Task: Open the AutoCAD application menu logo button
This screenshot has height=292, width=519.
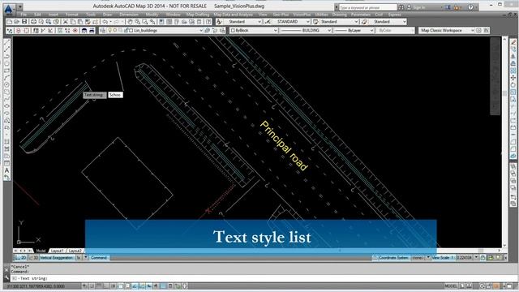Action: click(x=9, y=9)
